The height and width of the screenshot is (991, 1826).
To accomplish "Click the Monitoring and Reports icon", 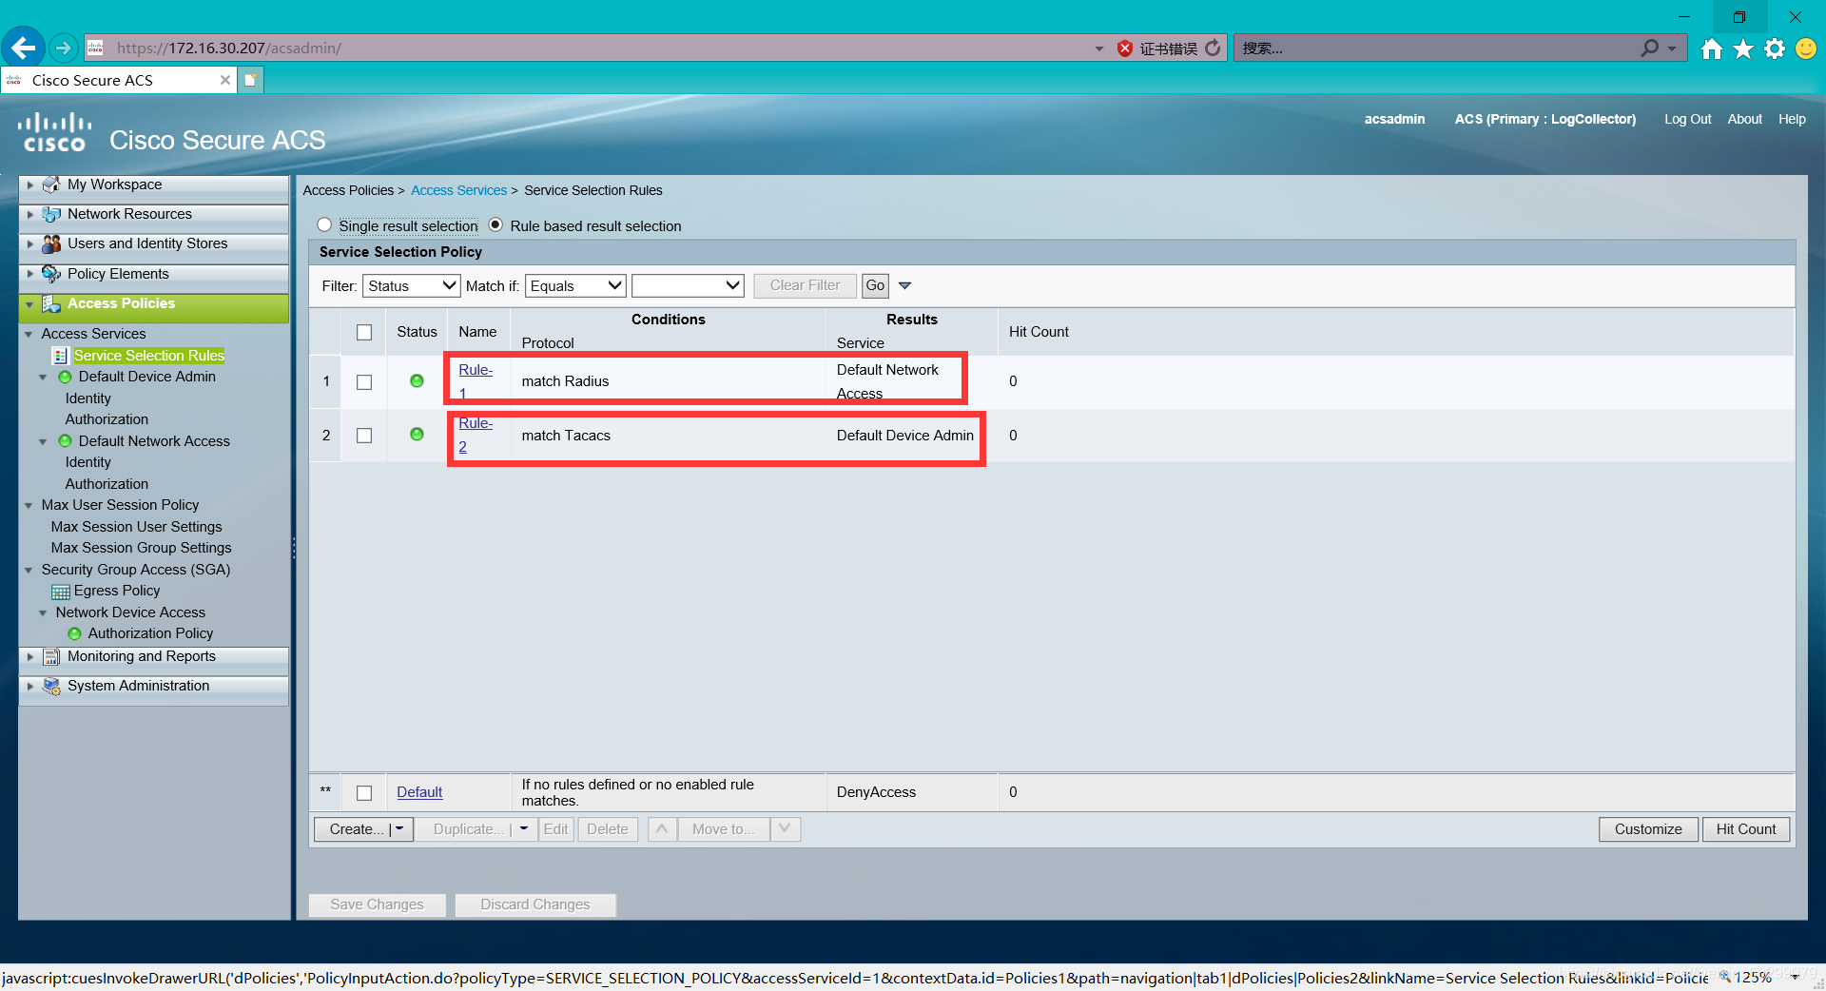I will (51, 656).
